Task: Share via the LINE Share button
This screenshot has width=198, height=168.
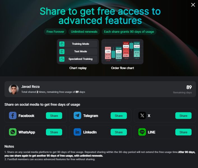Action: coord(183,132)
